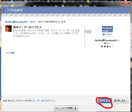Click the facebook Toolbar app icon

pyautogui.click(x=107, y=32)
